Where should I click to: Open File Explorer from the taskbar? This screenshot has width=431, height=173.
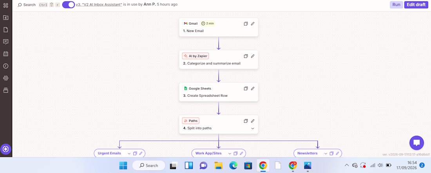pos(219,165)
